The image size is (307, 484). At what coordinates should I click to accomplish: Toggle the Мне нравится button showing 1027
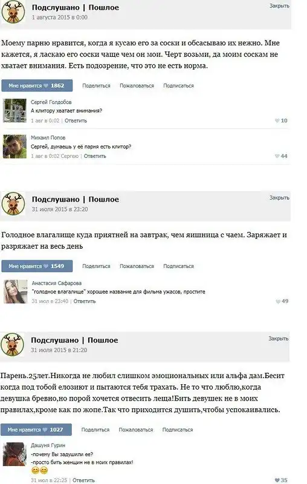tap(36, 430)
